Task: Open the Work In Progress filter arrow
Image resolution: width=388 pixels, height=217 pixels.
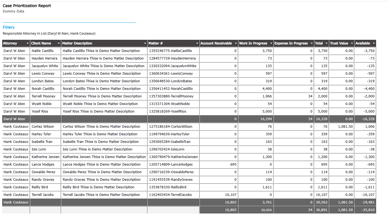Action: 271,44
